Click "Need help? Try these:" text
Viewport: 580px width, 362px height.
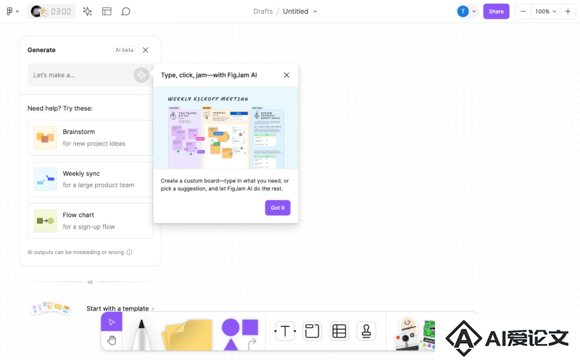click(x=60, y=108)
